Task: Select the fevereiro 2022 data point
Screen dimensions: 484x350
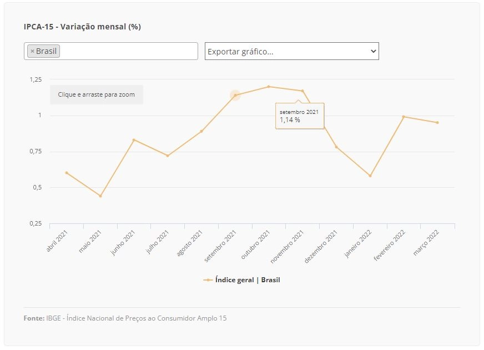Action: pyautogui.click(x=404, y=117)
